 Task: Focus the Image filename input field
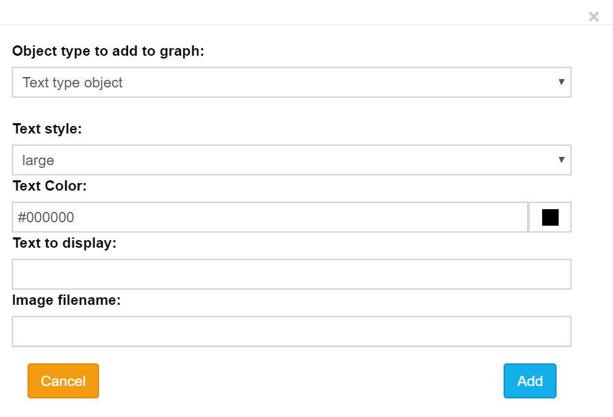(x=292, y=331)
